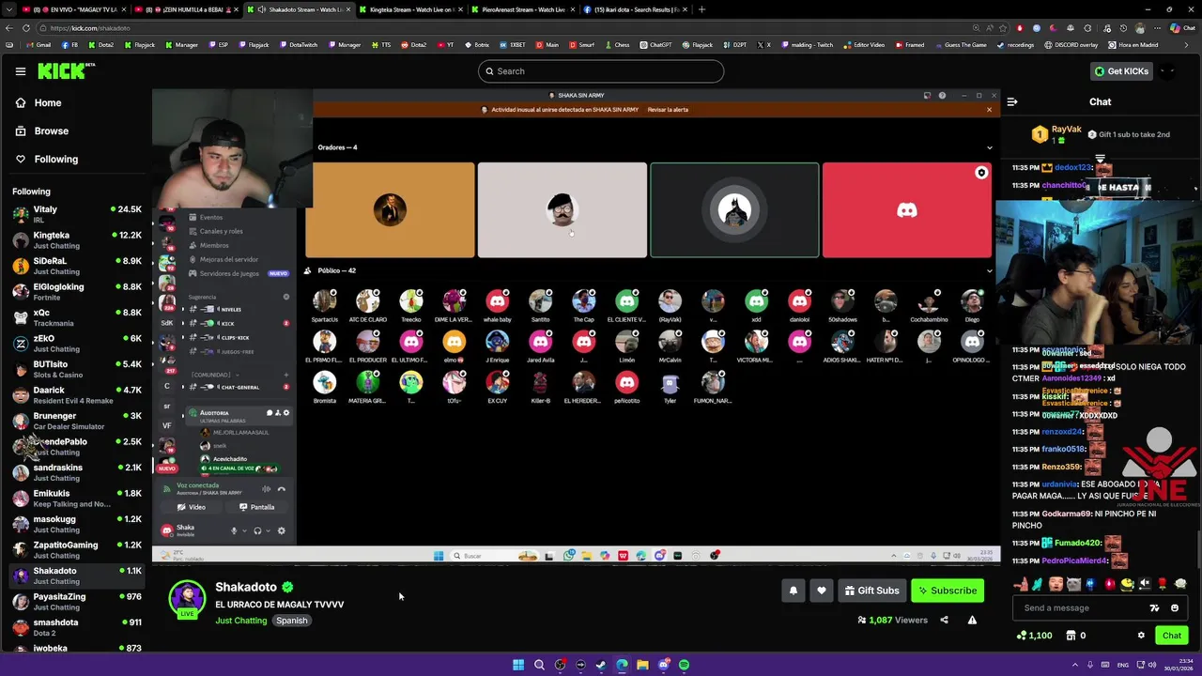Open the Kick hamburger menu
This screenshot has height=676, width=1202.
tap(21, 71)
